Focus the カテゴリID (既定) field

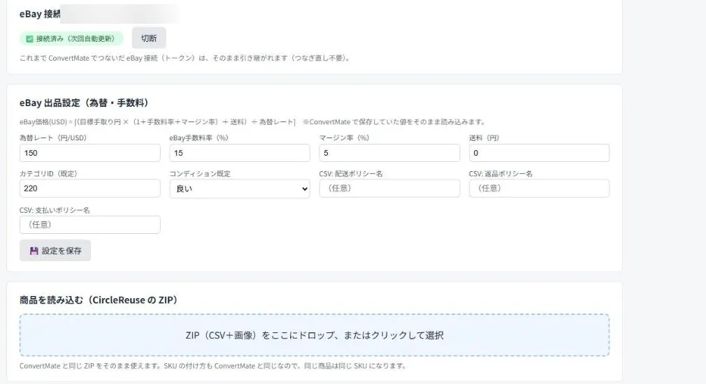point(90,189)
